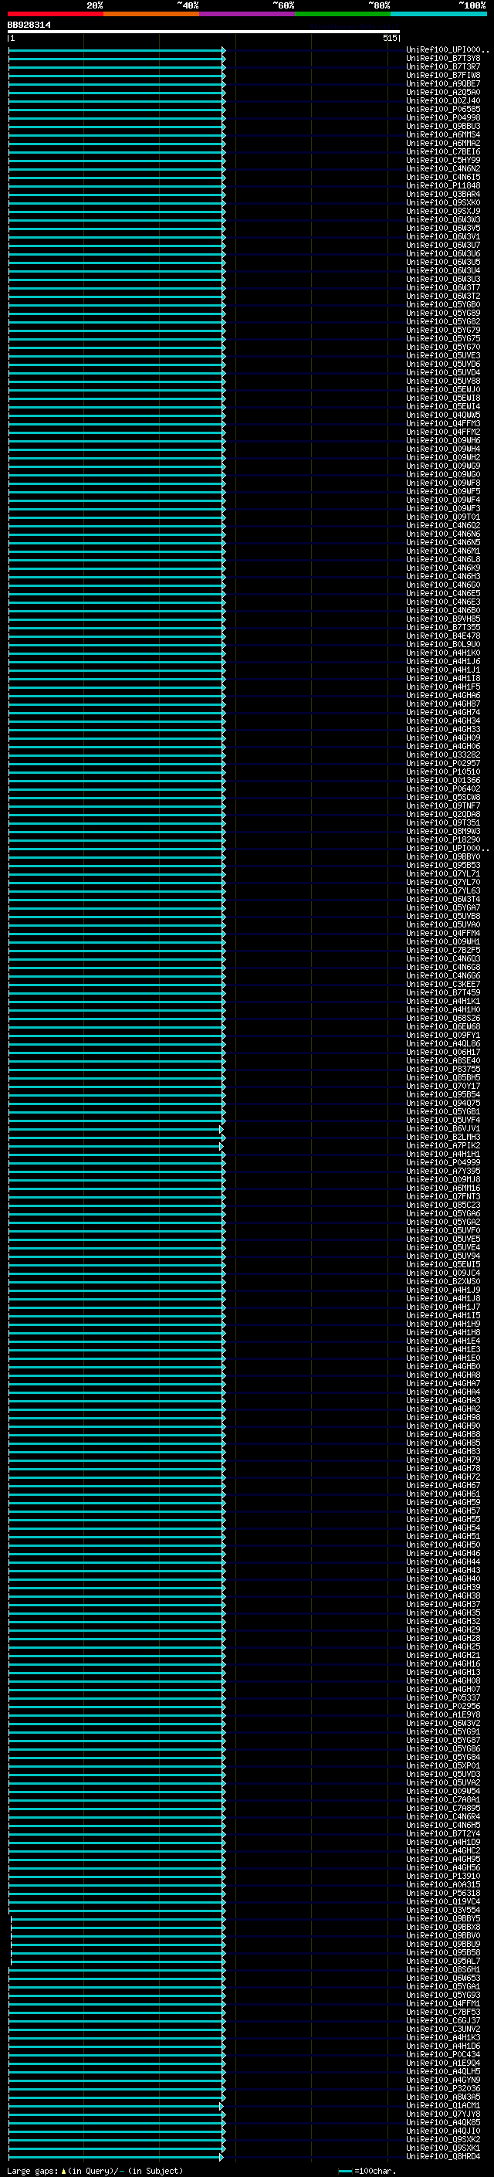Image resolution: width=494 pixels, height=2177 pixels.
Task: Select hit label UniRef100_Q09FY1
Action: 443,1034
